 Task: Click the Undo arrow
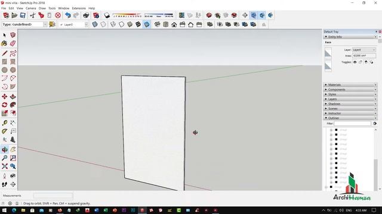[x=67, y=15]
